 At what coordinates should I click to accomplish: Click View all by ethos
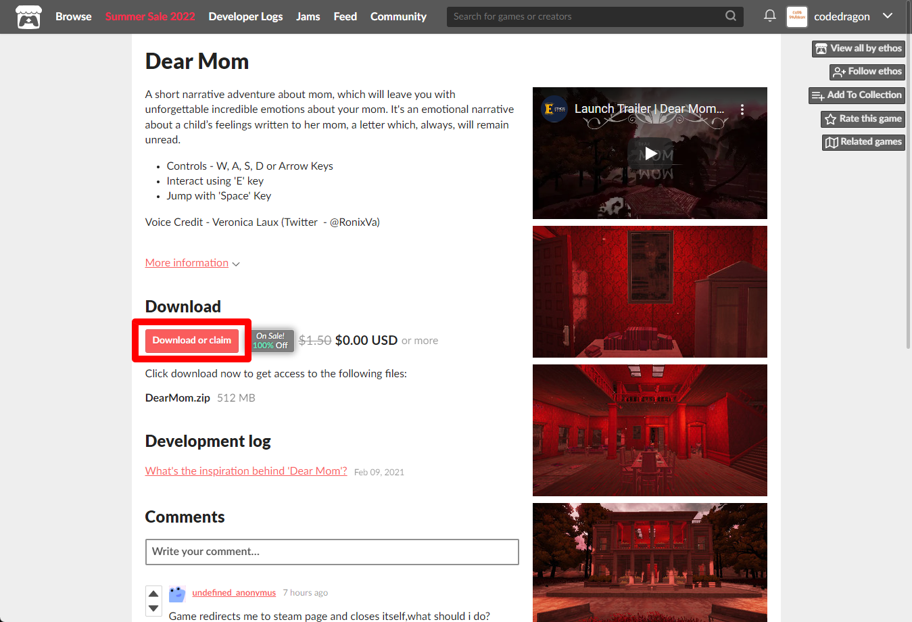[859, 48]
